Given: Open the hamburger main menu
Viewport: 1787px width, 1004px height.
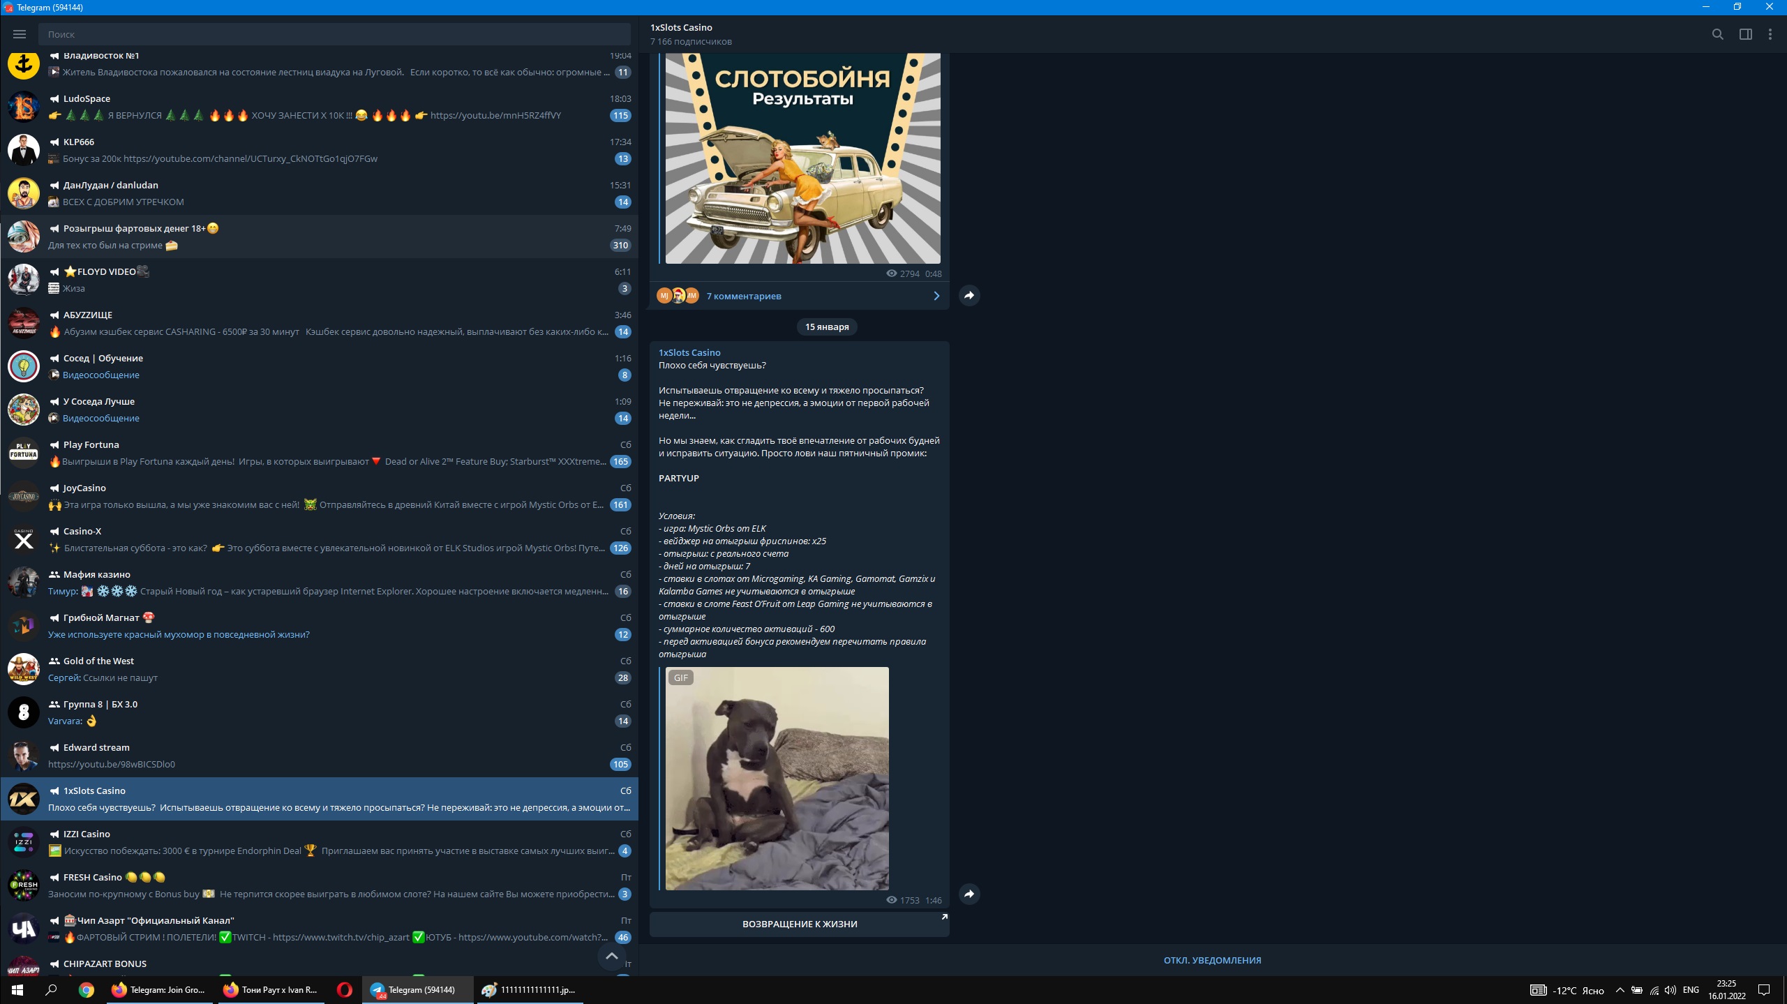Looking at the screenshot, I should coord(20,34).
